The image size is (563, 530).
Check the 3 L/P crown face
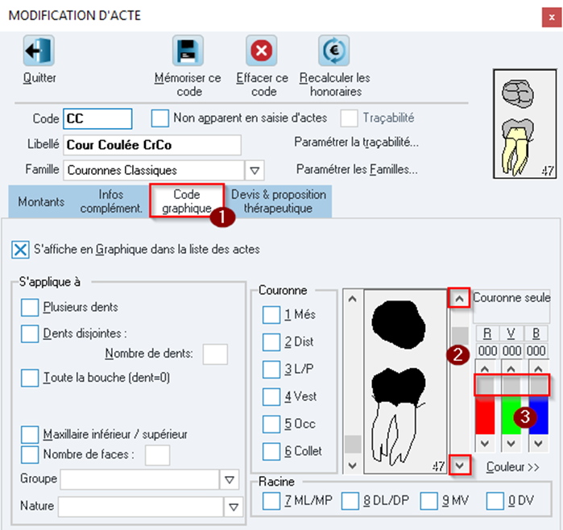click(x=271, y=370)
